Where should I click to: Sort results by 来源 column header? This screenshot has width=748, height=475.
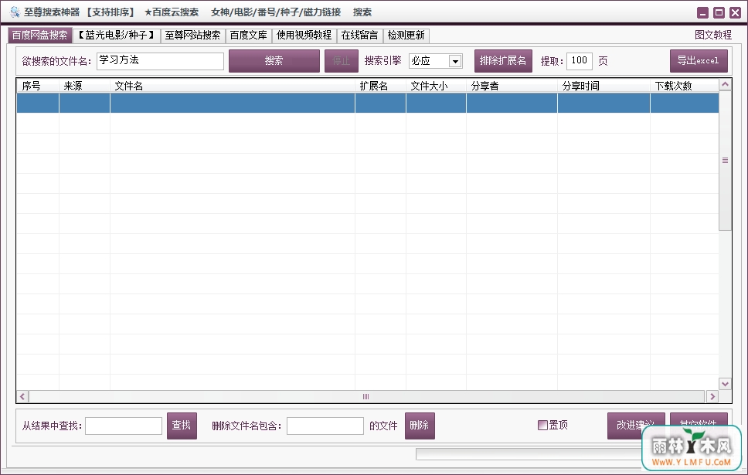click(x=85, y=86)
